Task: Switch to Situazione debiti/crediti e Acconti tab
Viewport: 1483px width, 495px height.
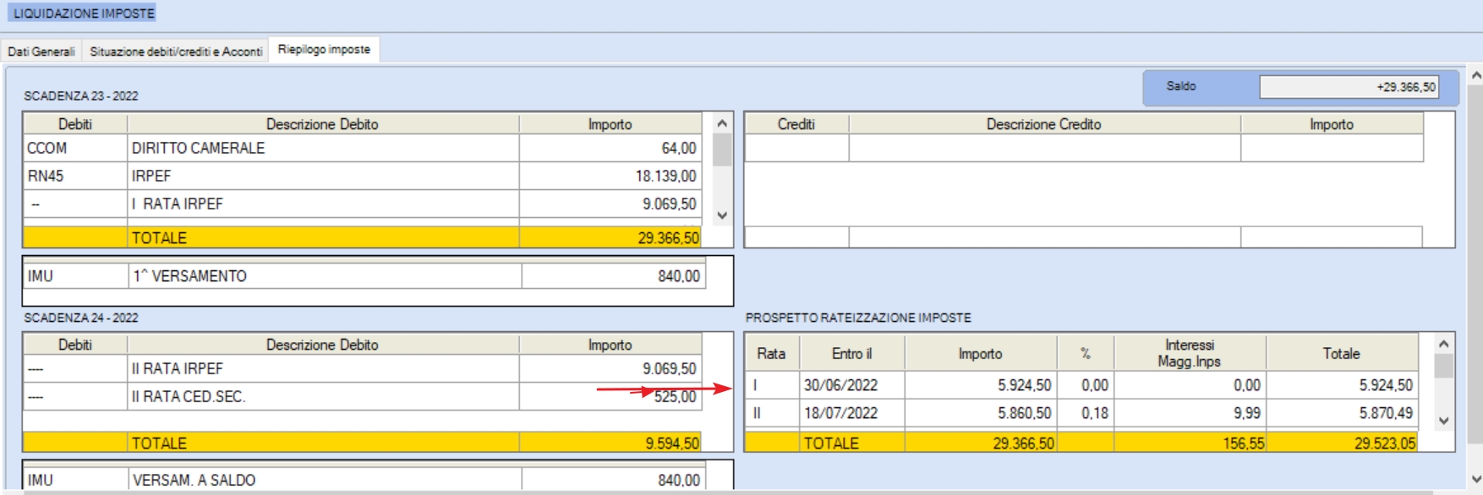Action: (176, 52)
